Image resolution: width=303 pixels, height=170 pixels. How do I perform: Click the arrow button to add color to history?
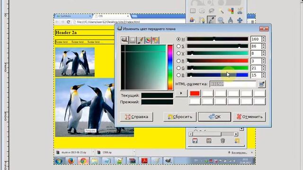point(181,93)
